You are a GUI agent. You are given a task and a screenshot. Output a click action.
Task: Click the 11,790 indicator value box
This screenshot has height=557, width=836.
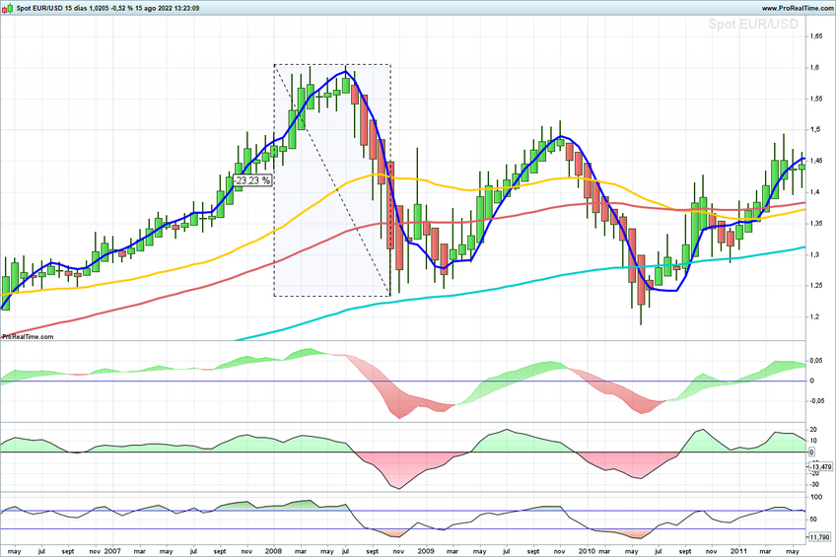(x=819, y=537)
